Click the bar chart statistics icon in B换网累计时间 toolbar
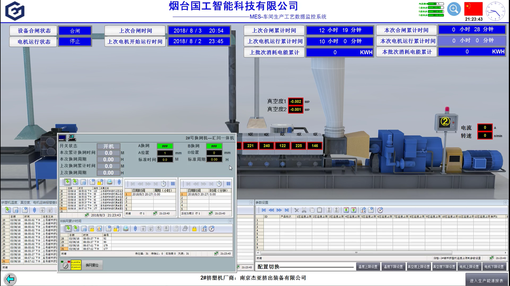The height and width of the screenshot is (286, 510). 99,229
